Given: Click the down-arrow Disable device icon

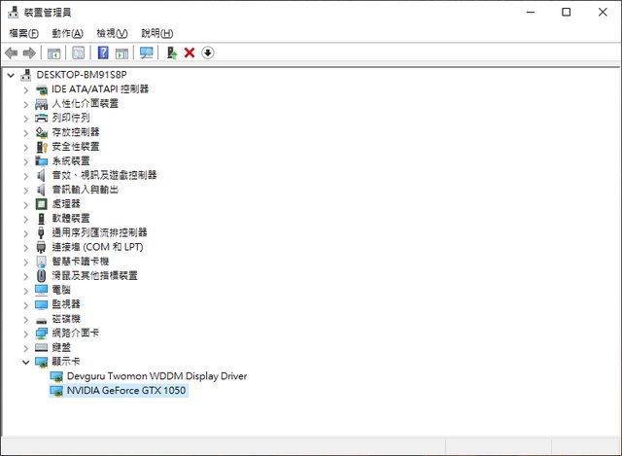Looking at the screenshot, I should (x=207, y=53).
